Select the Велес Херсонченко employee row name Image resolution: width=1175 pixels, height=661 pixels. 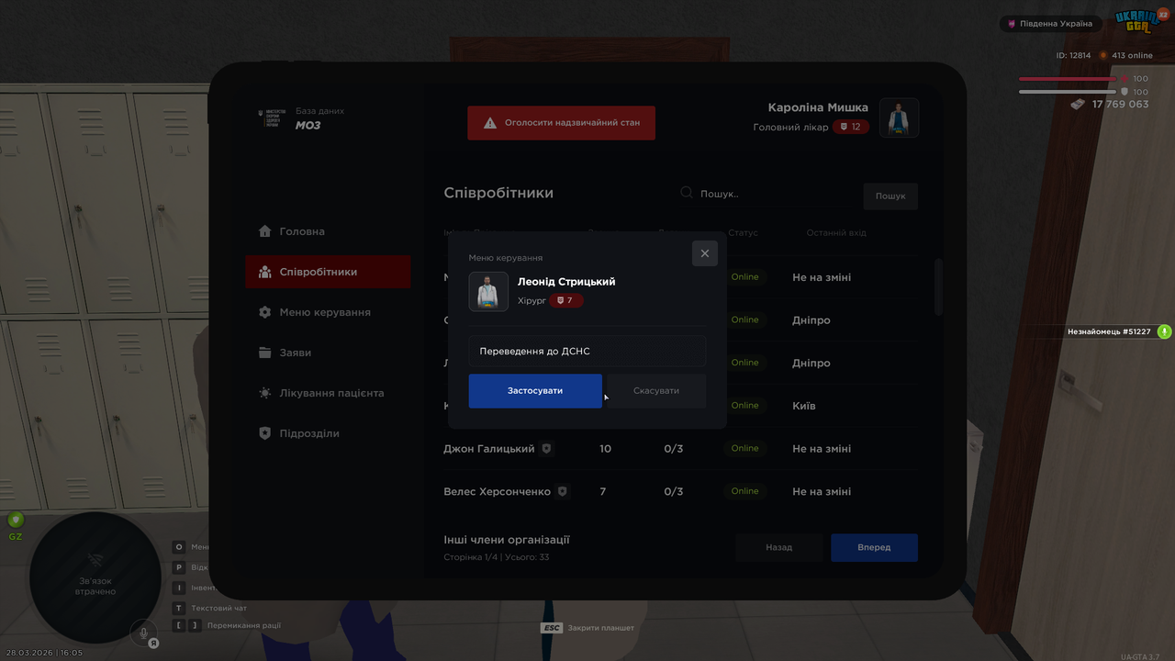pos(498,491)
